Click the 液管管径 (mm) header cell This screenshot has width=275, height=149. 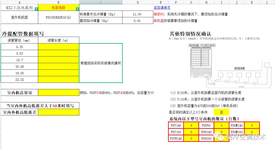[x=19, y=40]
